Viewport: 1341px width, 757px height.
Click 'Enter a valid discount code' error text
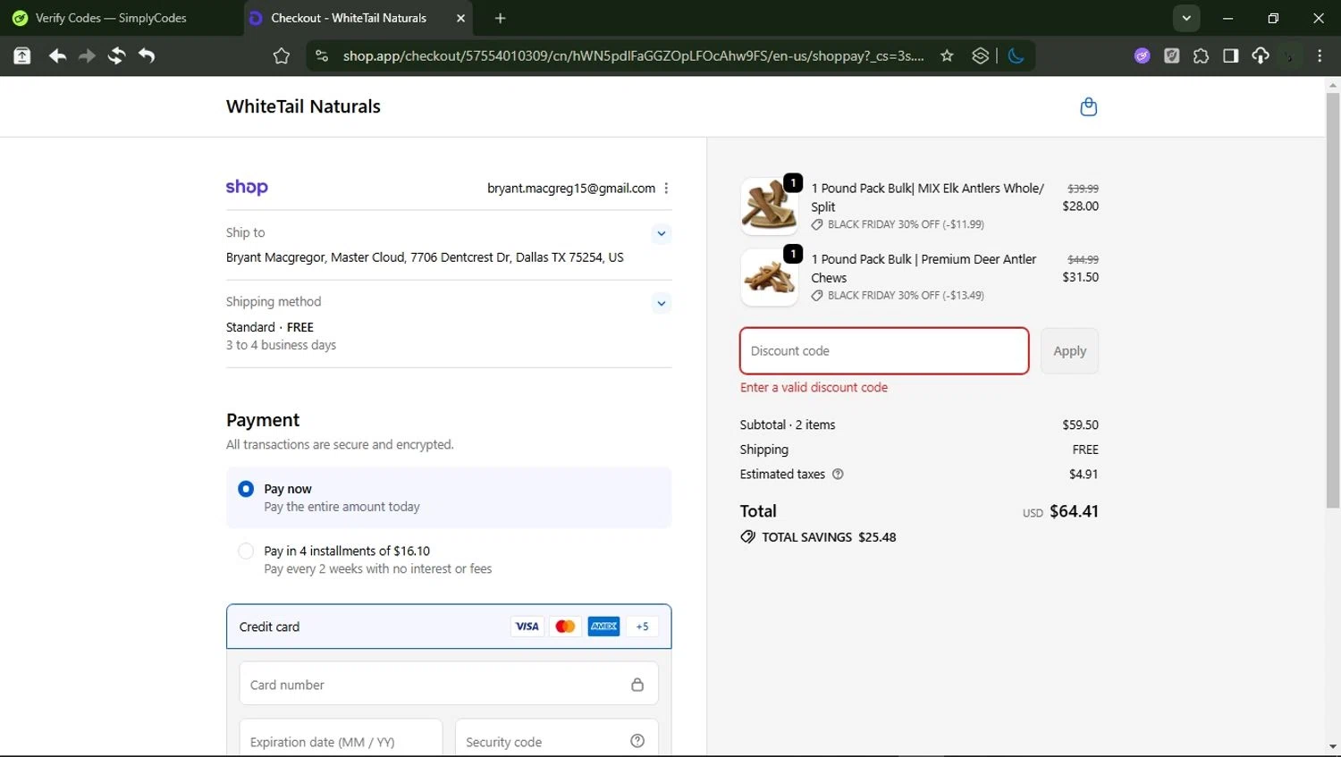pos(814,387)
